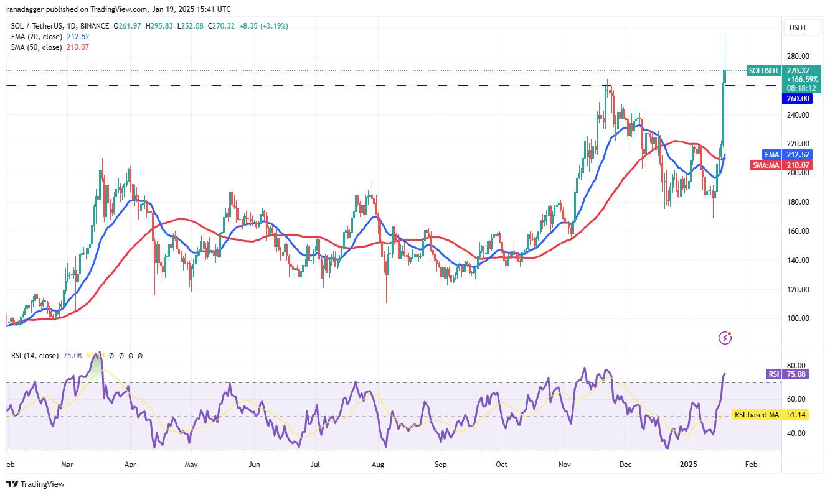Viewport: 830px width, 495px height.
Task: Click the 280.00 price scale label
Action: point(799,56)
